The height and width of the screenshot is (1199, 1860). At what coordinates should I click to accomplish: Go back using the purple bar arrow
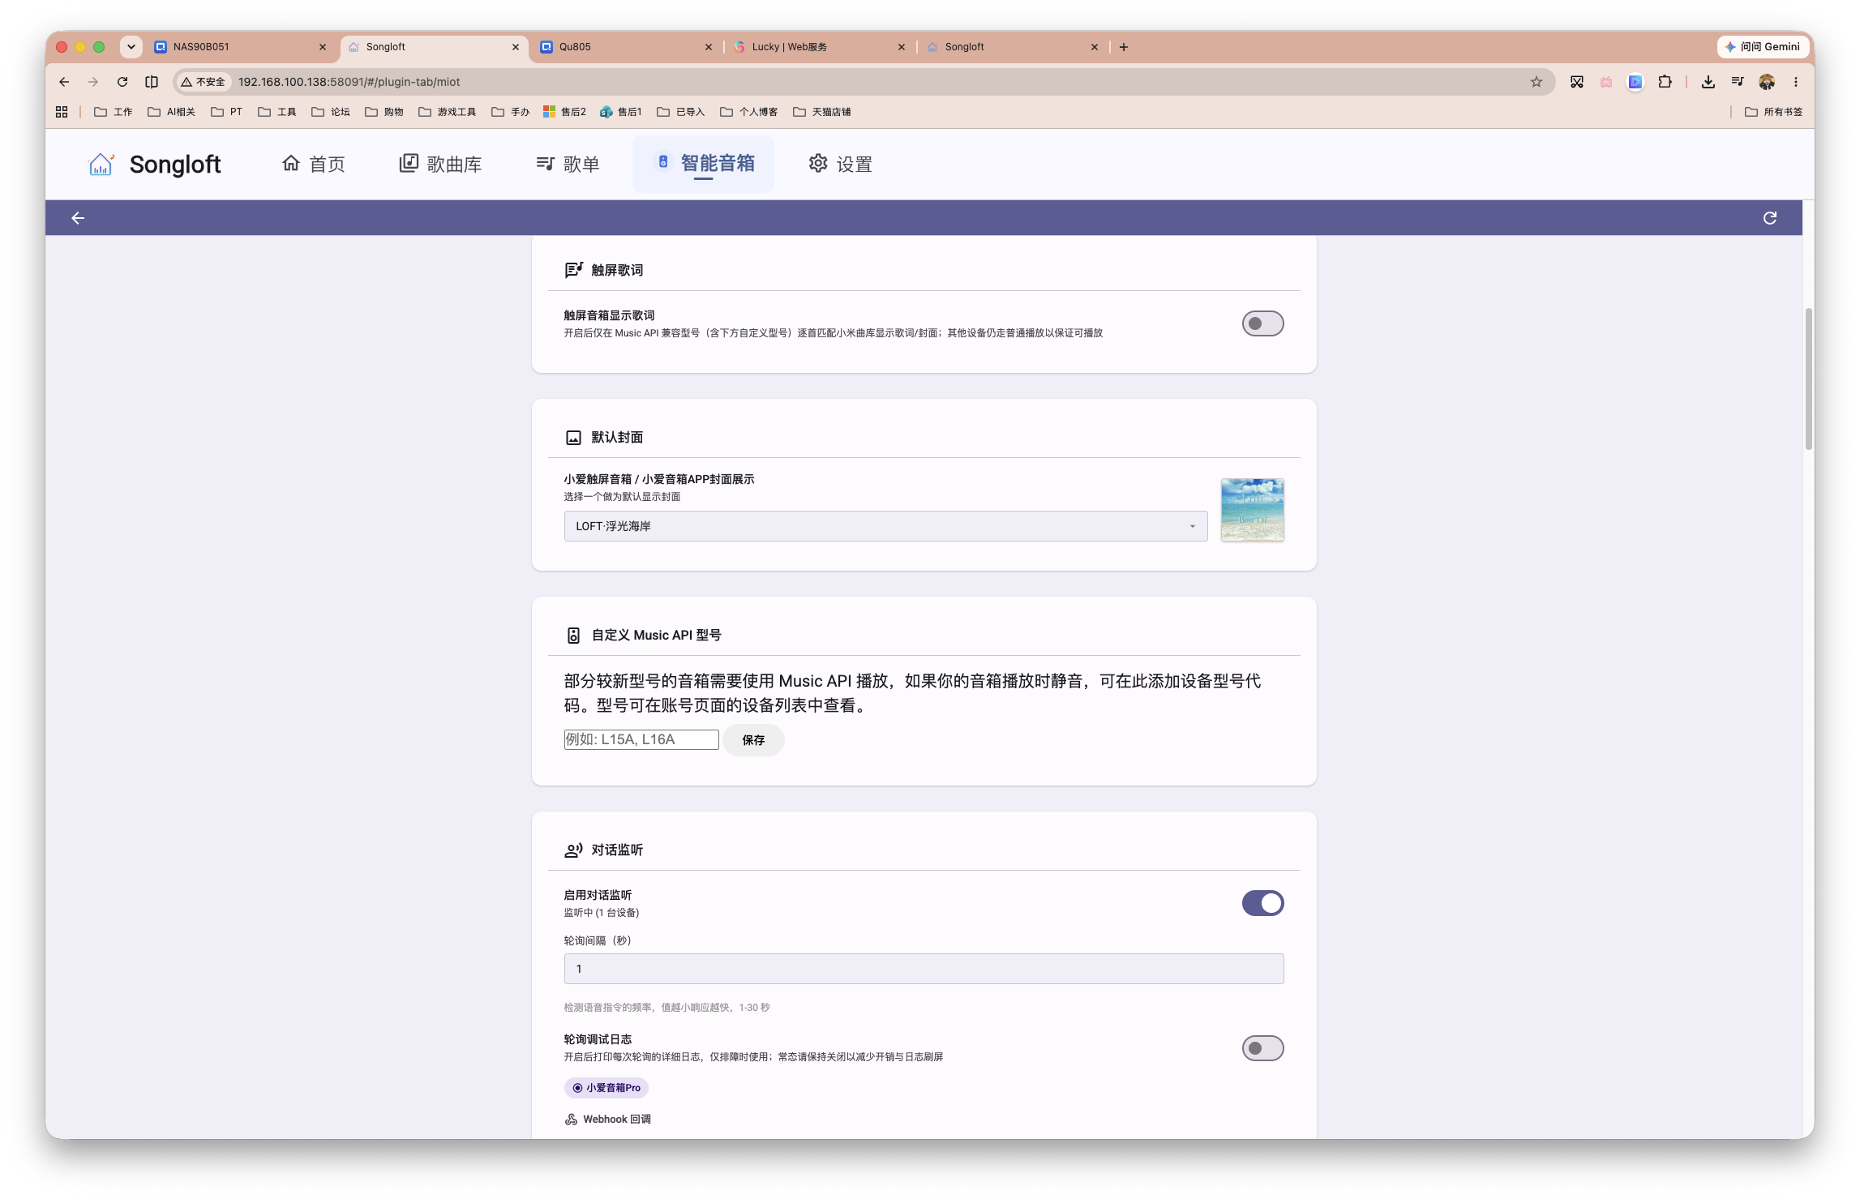[78, 218]
